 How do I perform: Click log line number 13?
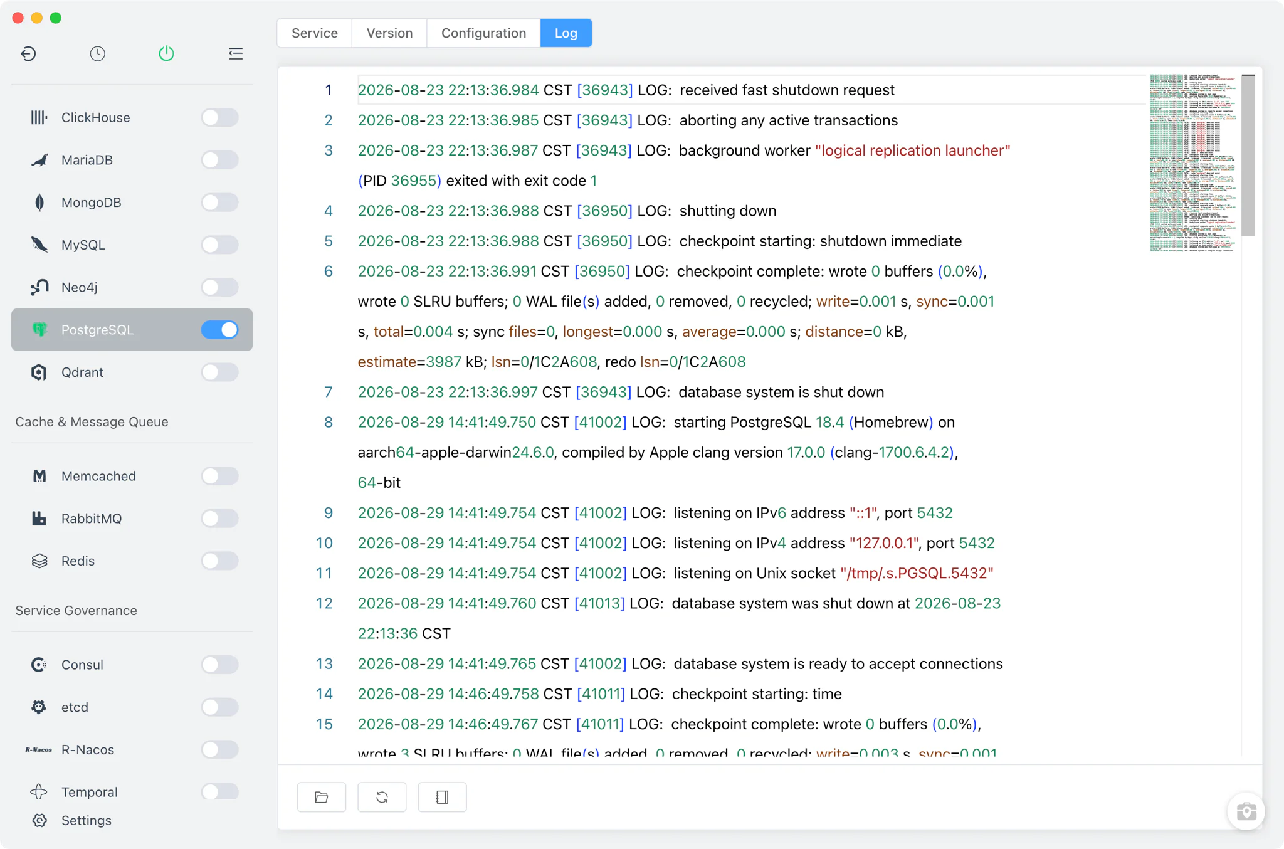coord(324,663)
